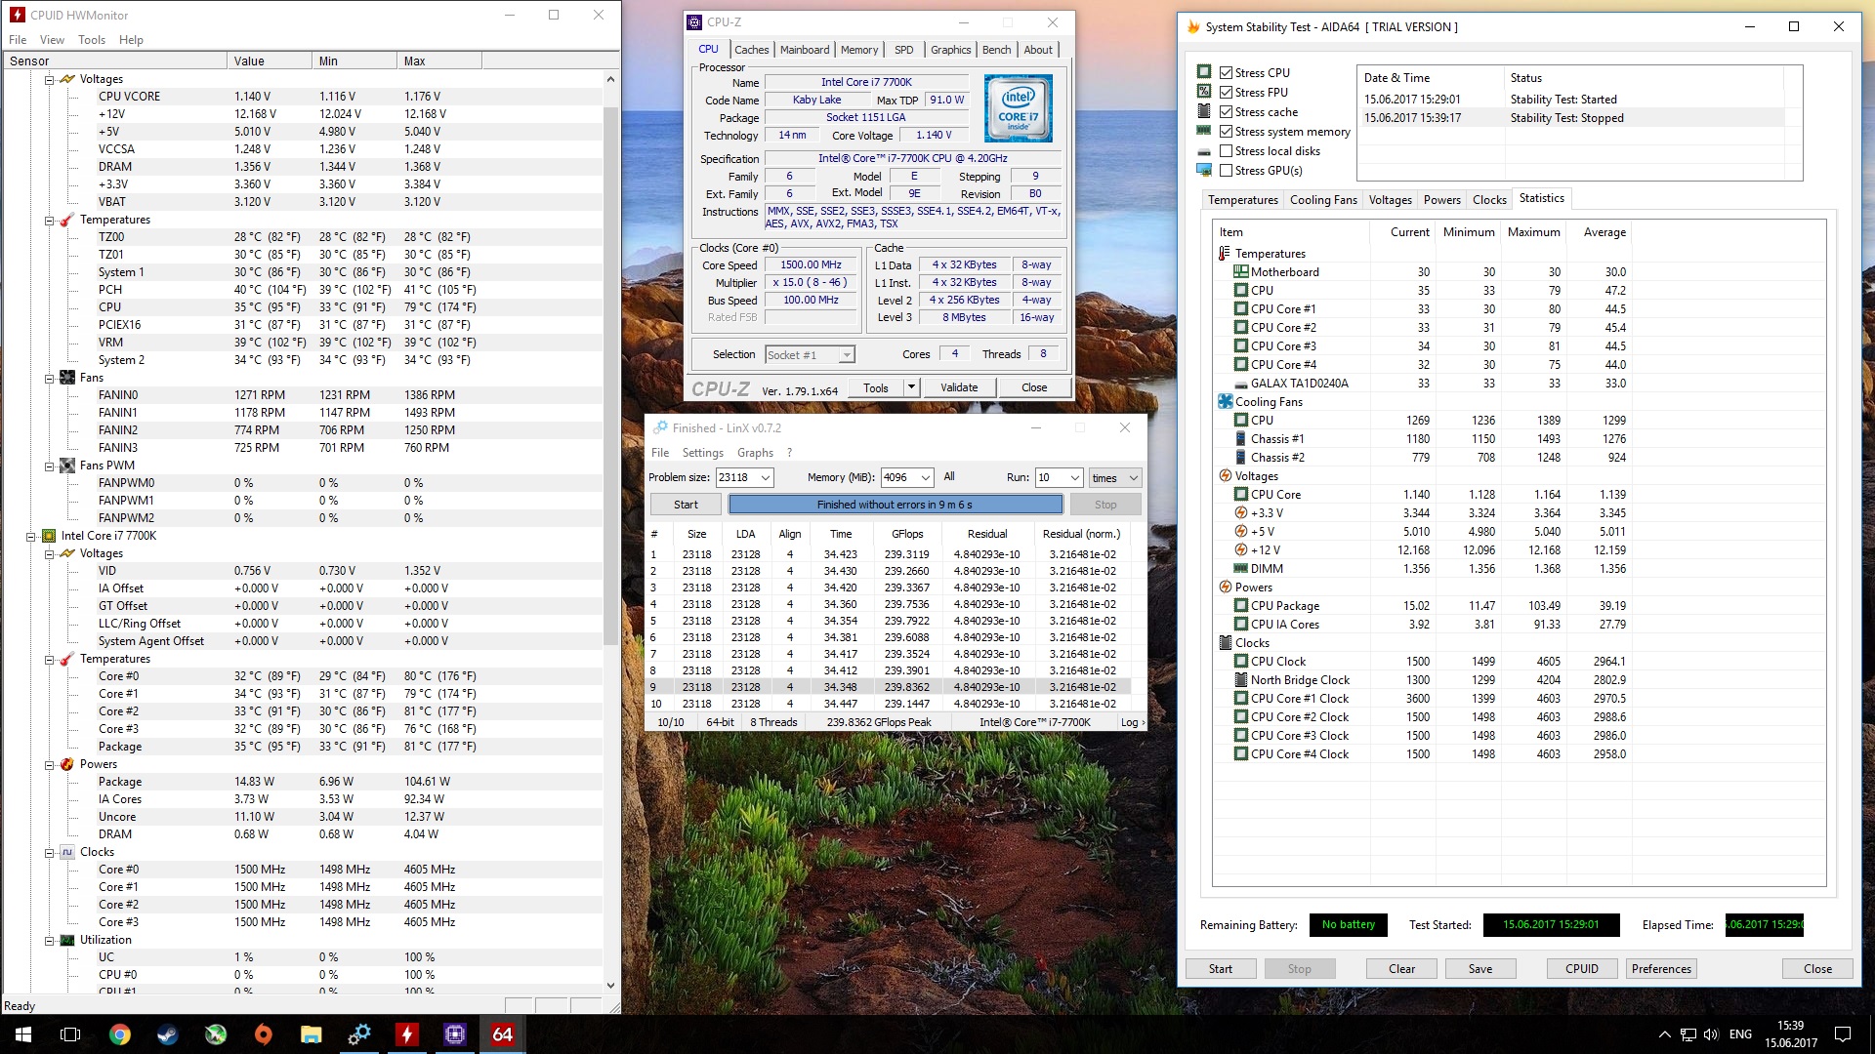Open the Windows Start menu
1875x1054 pixels.
pyautogui.click(x=23, y=1034)
